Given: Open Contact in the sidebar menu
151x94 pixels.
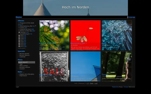Looking at the screenshot, I should point(22,69).
